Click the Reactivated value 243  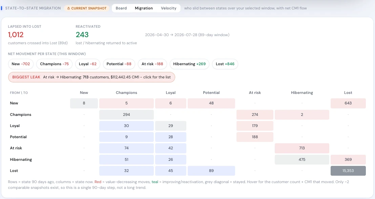click(x=82, y=35)
